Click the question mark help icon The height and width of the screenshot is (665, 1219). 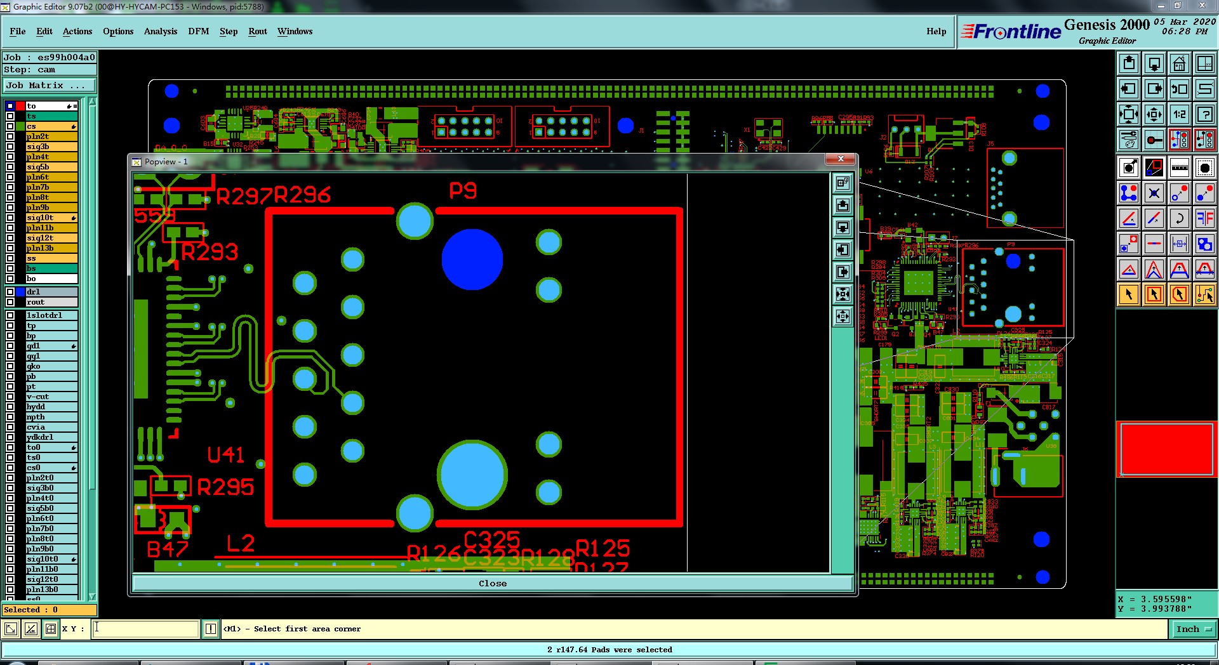point(1205,114)
